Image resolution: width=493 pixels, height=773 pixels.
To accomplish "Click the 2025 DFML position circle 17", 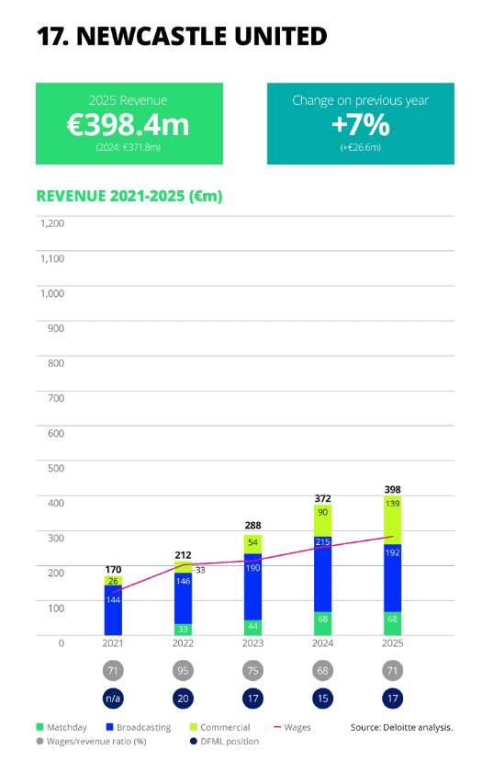I will (x=393, y=698).
